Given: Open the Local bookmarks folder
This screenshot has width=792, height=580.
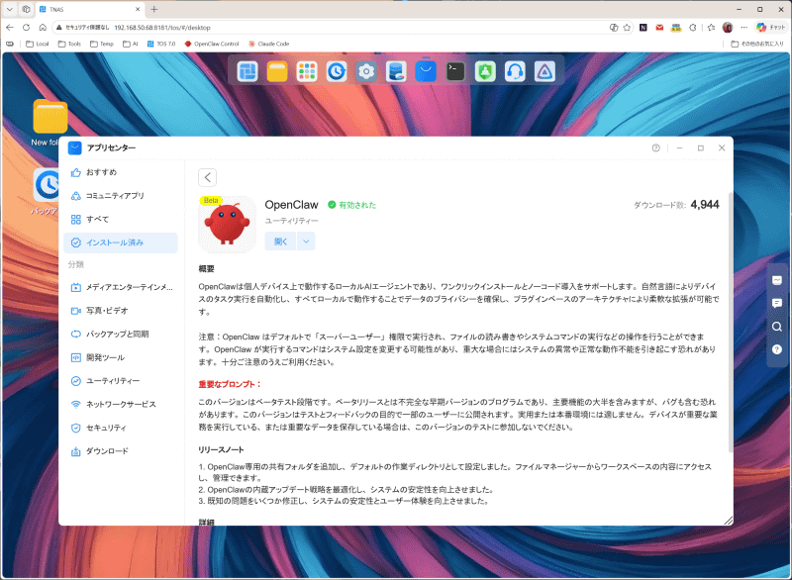Looking at the screenshot, I should point(38,44).
